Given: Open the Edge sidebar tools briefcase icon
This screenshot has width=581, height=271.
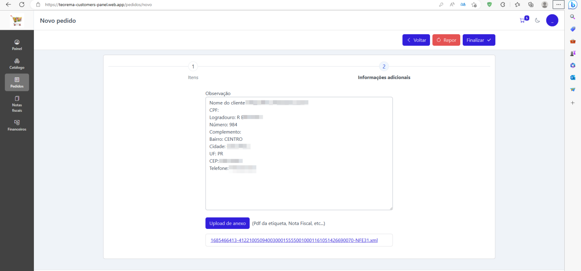Looking at the screenshot, I should (573, 41).
